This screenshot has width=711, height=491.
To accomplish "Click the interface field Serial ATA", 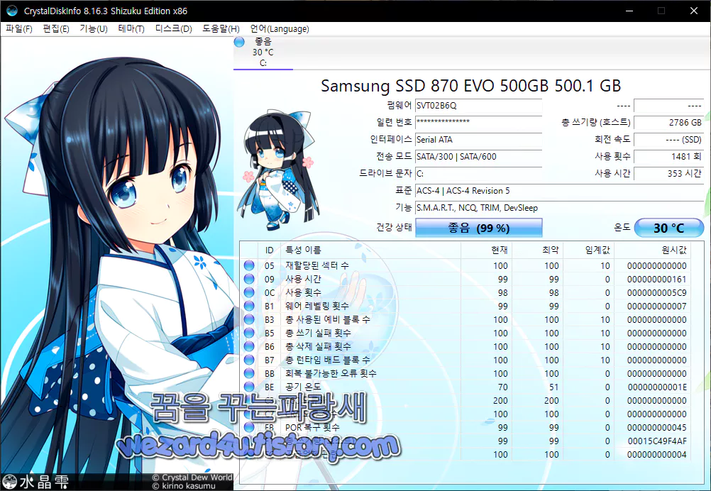I will (x=478, y=140).
